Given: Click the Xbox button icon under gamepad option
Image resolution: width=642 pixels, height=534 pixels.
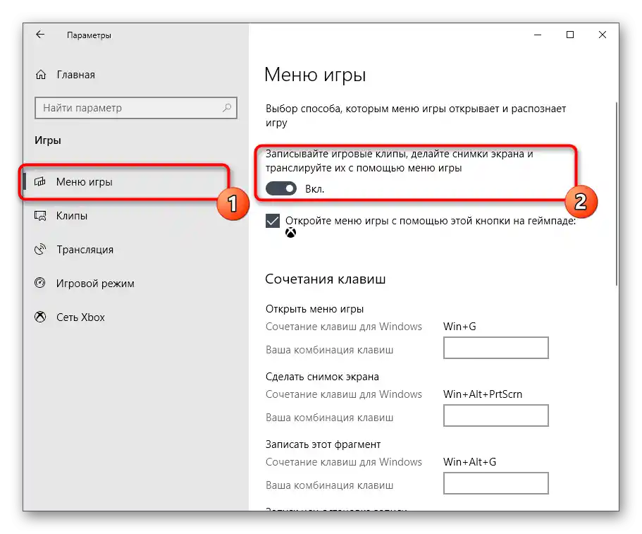Looking at the screenshot, I should [291, 233].
